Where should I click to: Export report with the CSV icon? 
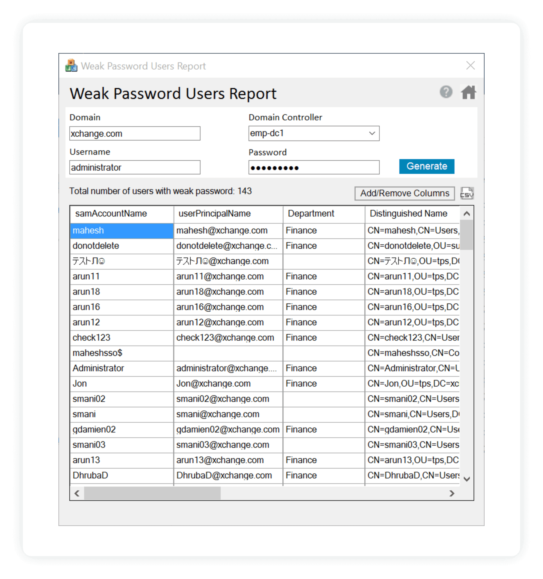click(467, 193)
